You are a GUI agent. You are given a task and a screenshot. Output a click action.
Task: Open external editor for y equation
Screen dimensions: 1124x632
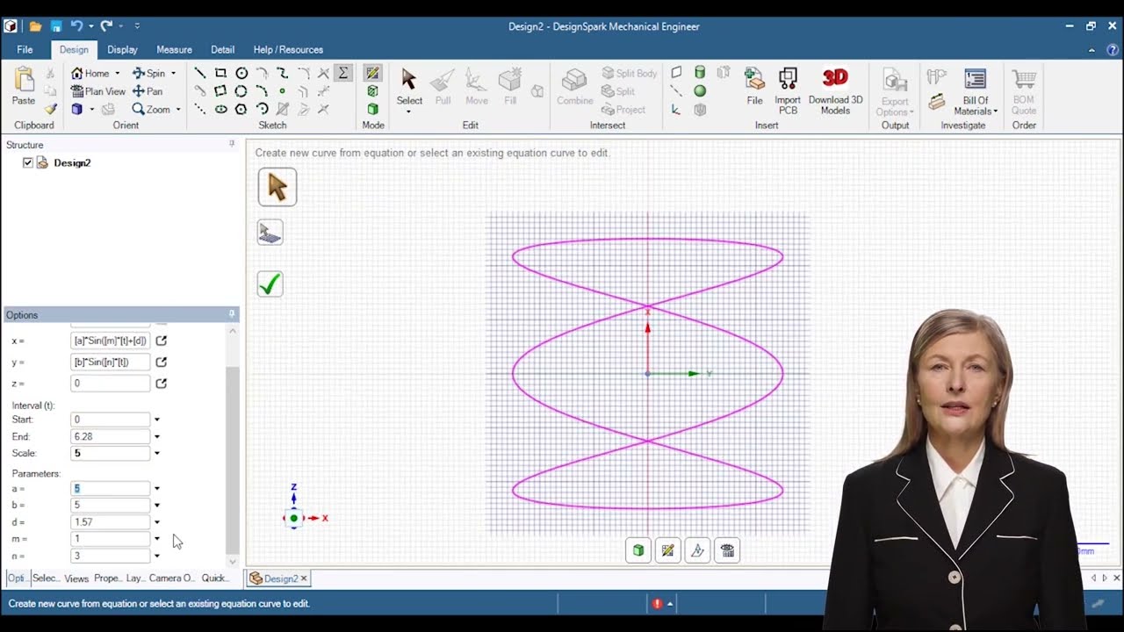coord(162,362)
